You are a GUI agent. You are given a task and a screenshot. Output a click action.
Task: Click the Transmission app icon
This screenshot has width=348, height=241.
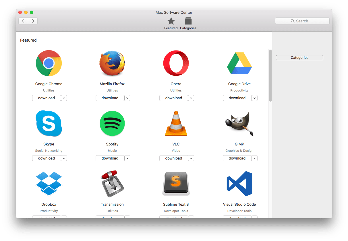(x=112, y=184)
